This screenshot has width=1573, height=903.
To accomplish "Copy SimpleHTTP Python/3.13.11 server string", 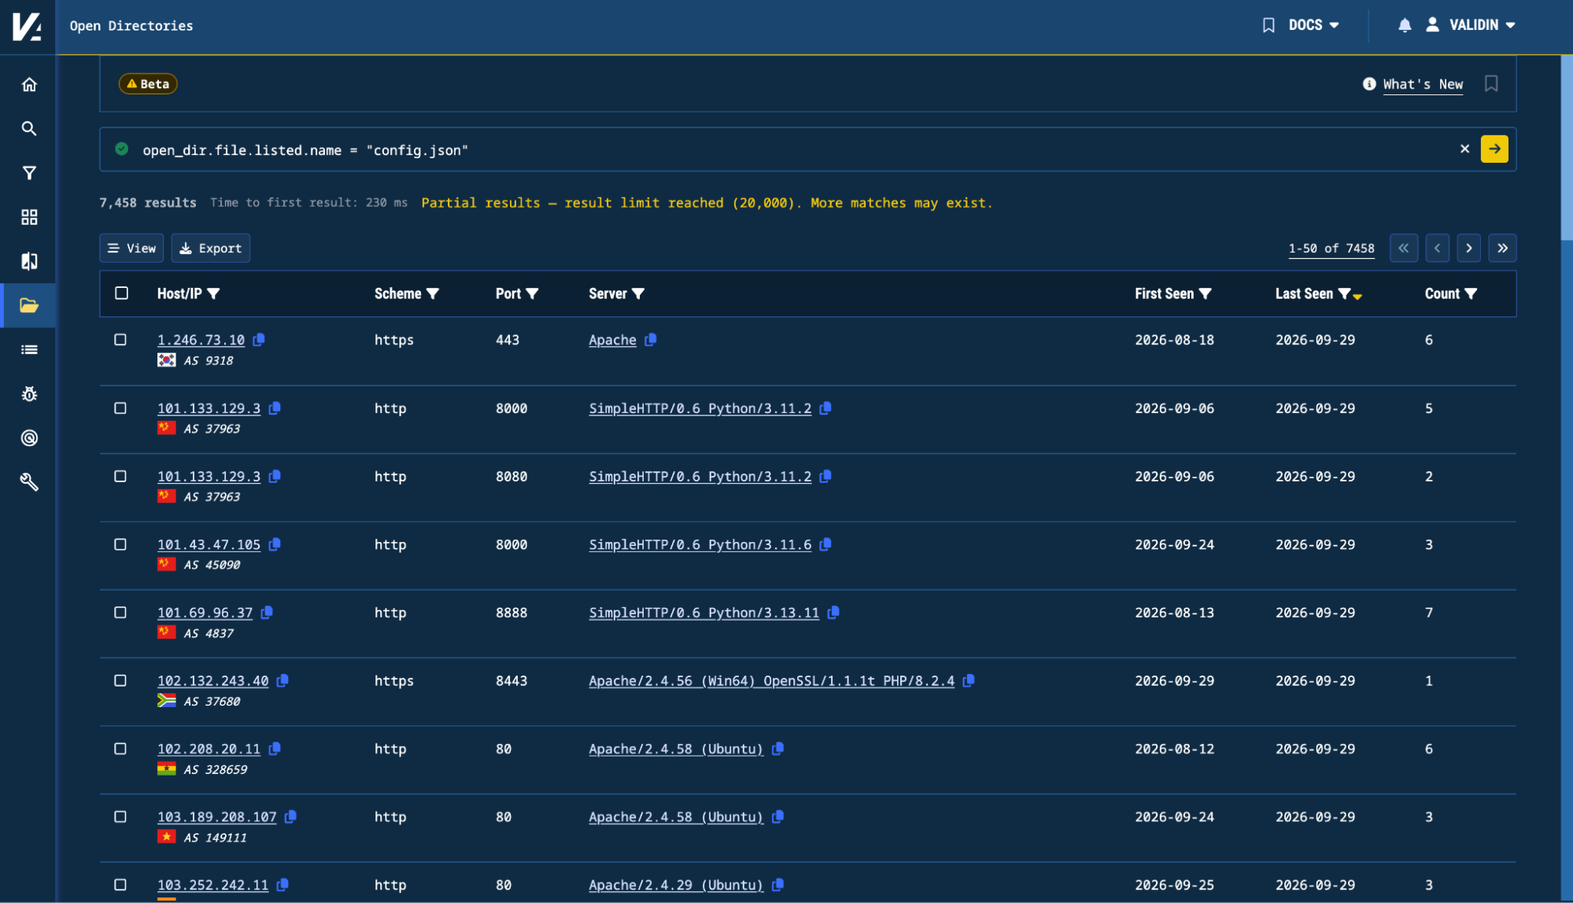I will (833, 613).
